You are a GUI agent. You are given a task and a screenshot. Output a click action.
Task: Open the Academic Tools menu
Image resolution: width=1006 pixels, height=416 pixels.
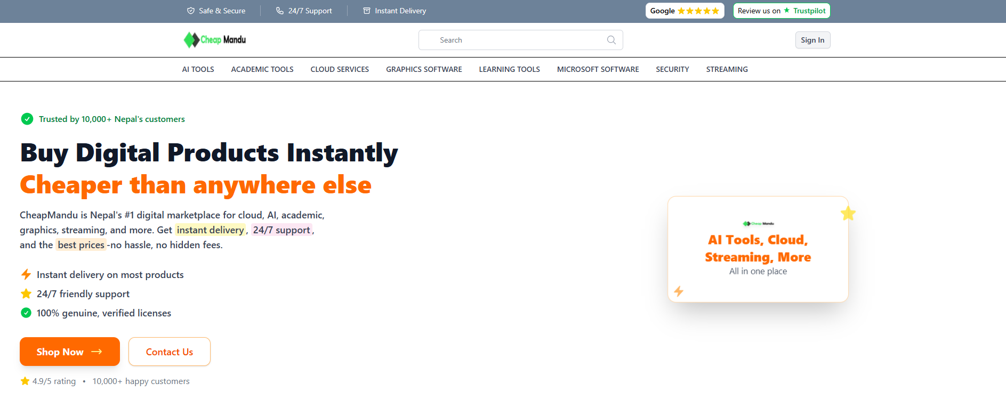pos(262,69)
